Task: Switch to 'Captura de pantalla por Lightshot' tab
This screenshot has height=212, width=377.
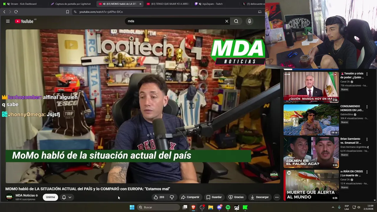Action: 72,4
